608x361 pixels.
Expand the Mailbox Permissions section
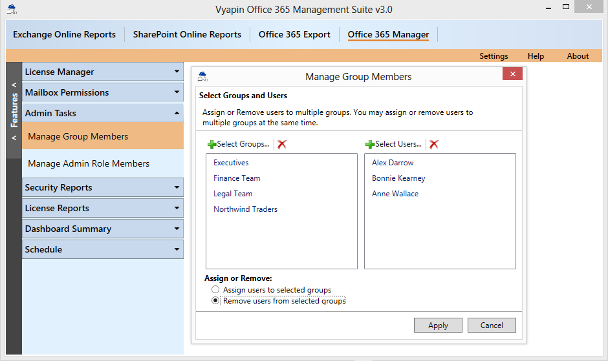point(102,92)
